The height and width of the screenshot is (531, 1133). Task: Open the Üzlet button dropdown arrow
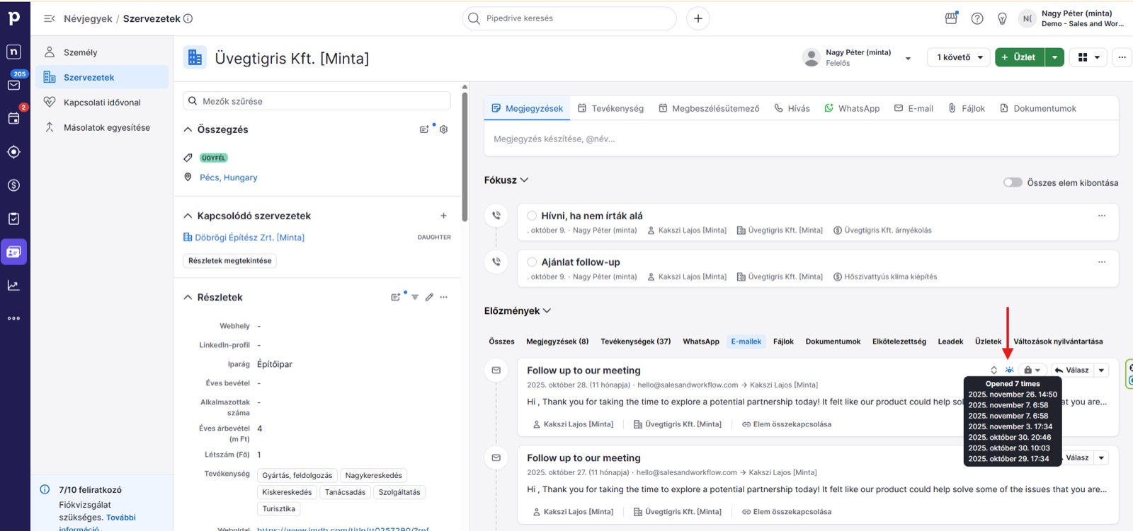[1055, 57]
